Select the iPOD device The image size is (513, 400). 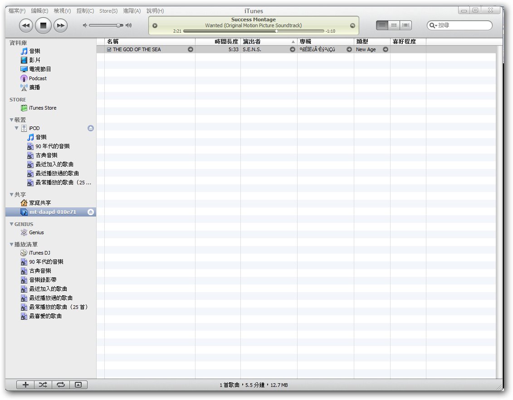(34, 128)
